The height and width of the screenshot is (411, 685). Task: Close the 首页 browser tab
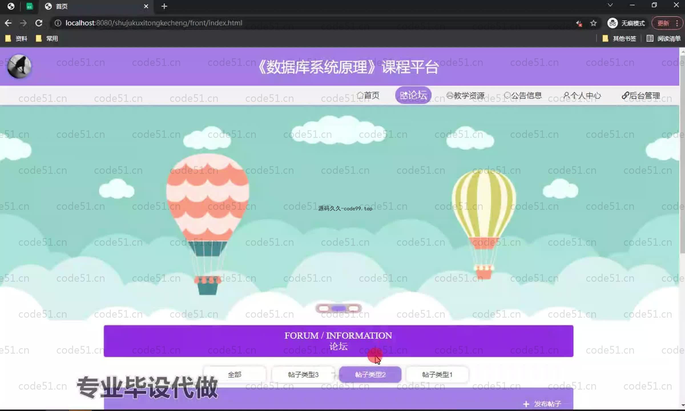click(146, 6)
